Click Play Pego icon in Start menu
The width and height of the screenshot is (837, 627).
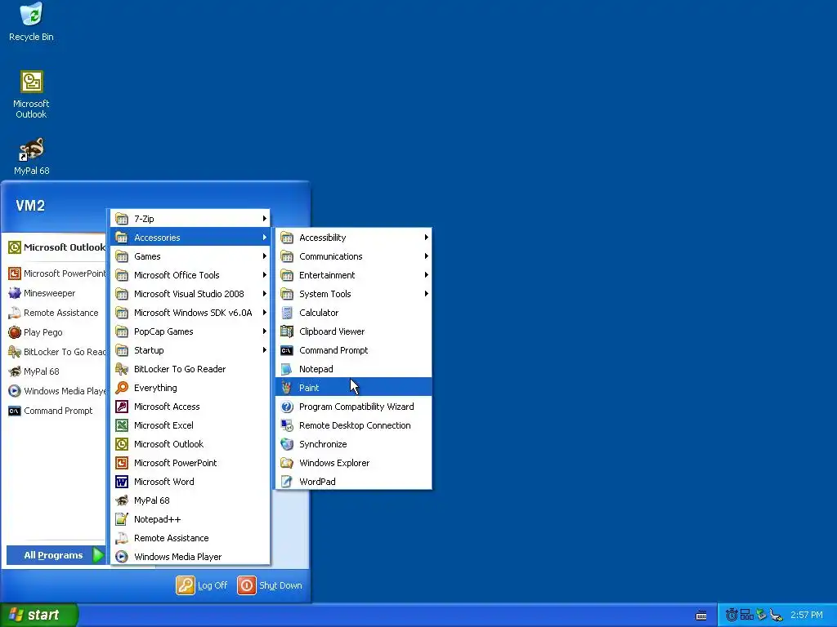tap(15, 332)
